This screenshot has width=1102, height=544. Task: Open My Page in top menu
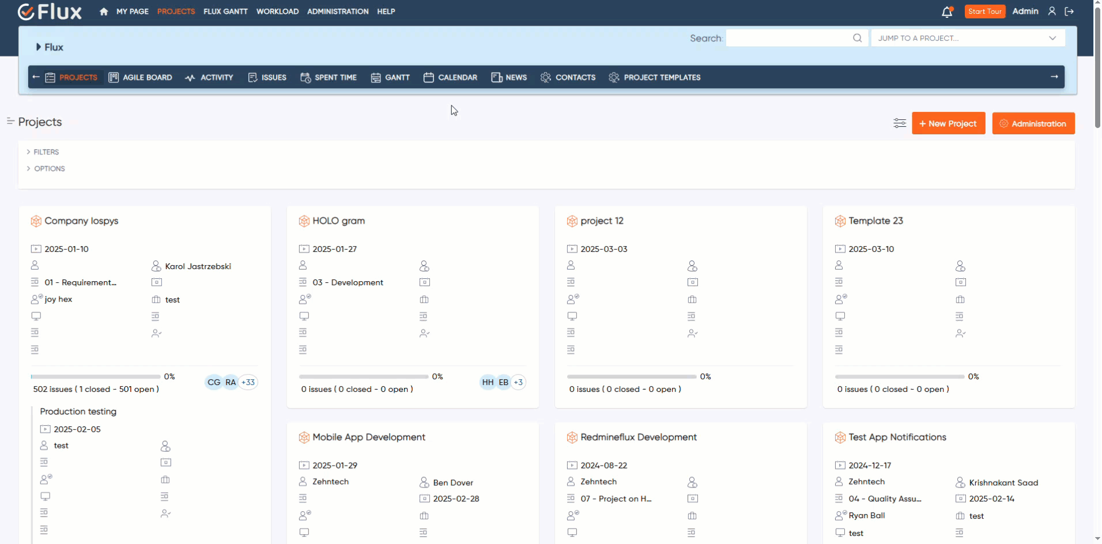tap(133, 12)
